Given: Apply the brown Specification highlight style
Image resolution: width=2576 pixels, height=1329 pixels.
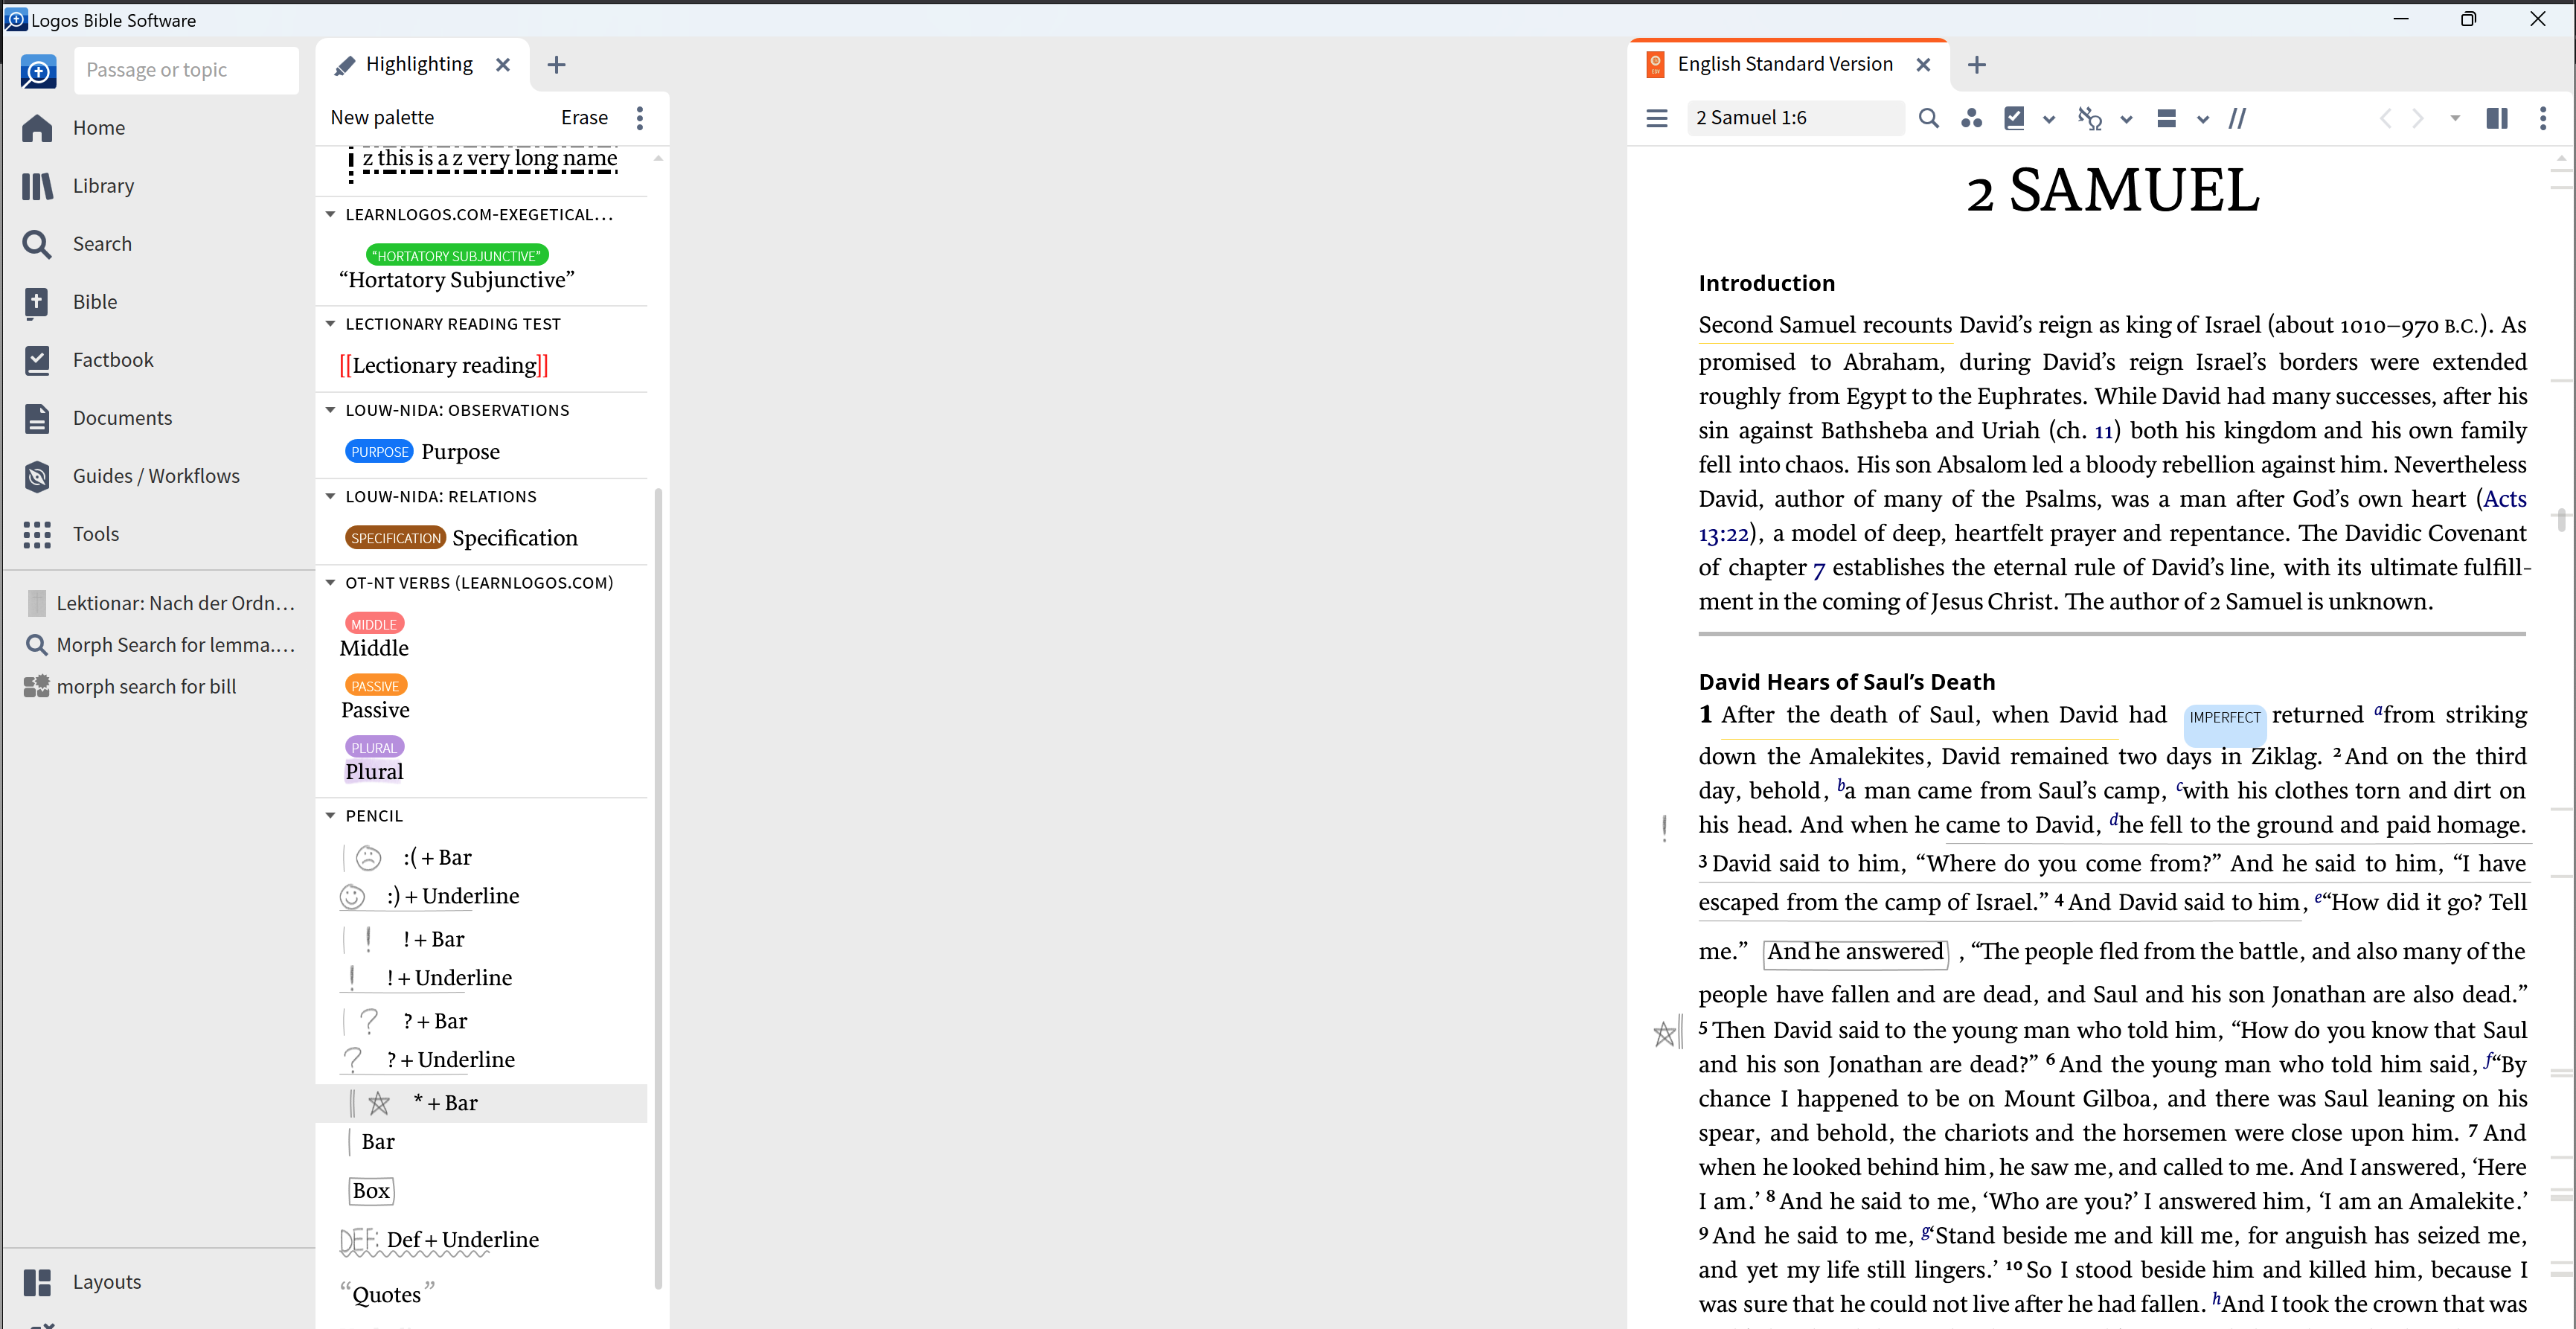Looking at the screenshot, I should 461,538.
